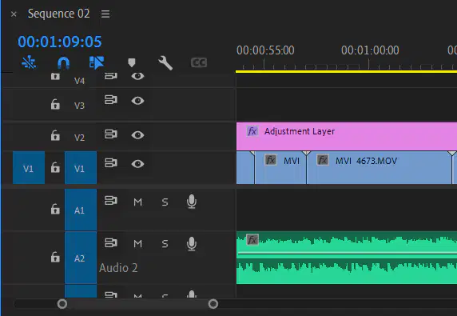Select the Sequence 02 tab label
The image size is (457, 316).
[x=58, y=14]
